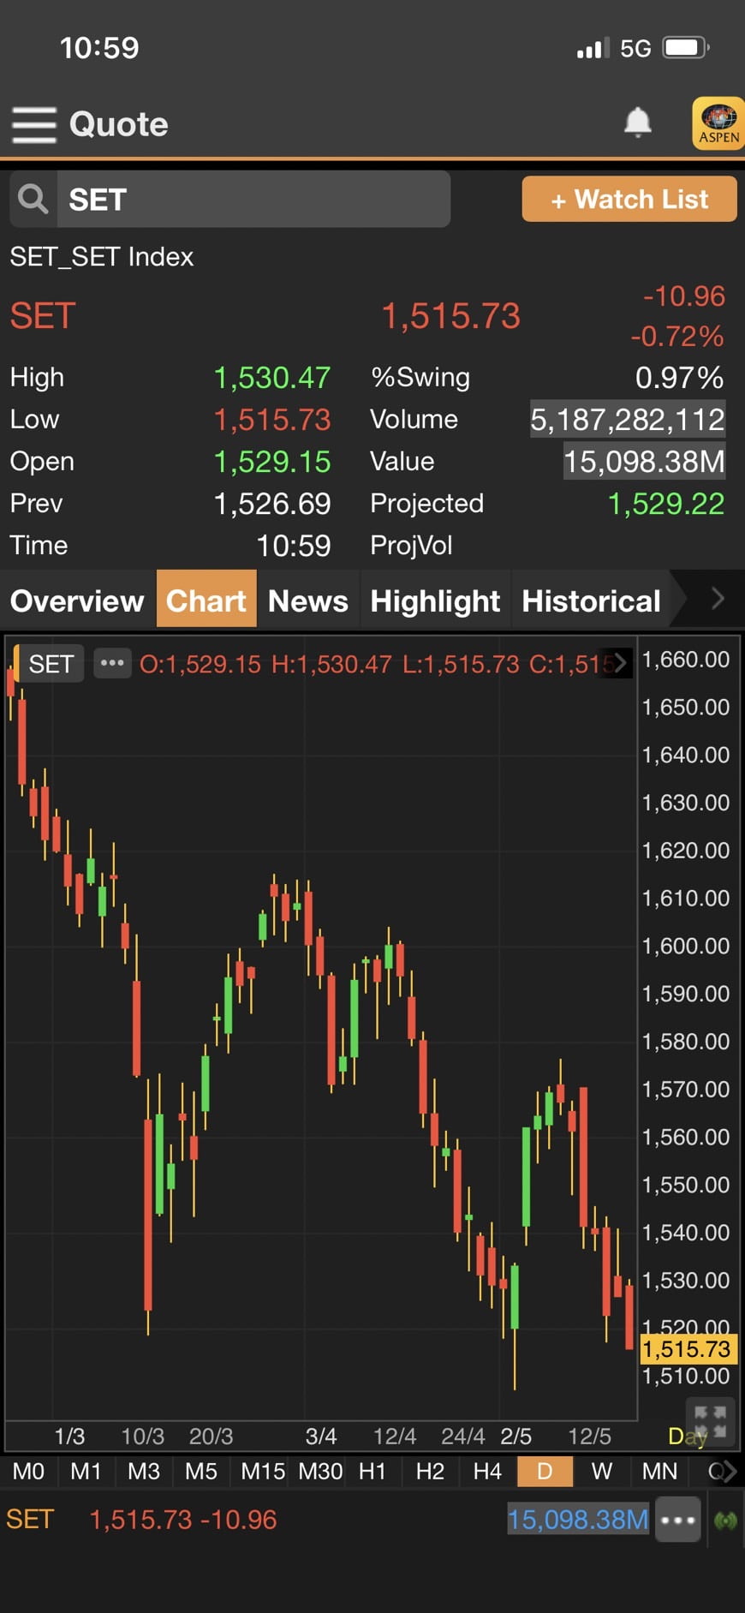Tap the green signal icon at bottom right
The image size is (745, 1613).
pyautogui.click(x=725, y=1520)
